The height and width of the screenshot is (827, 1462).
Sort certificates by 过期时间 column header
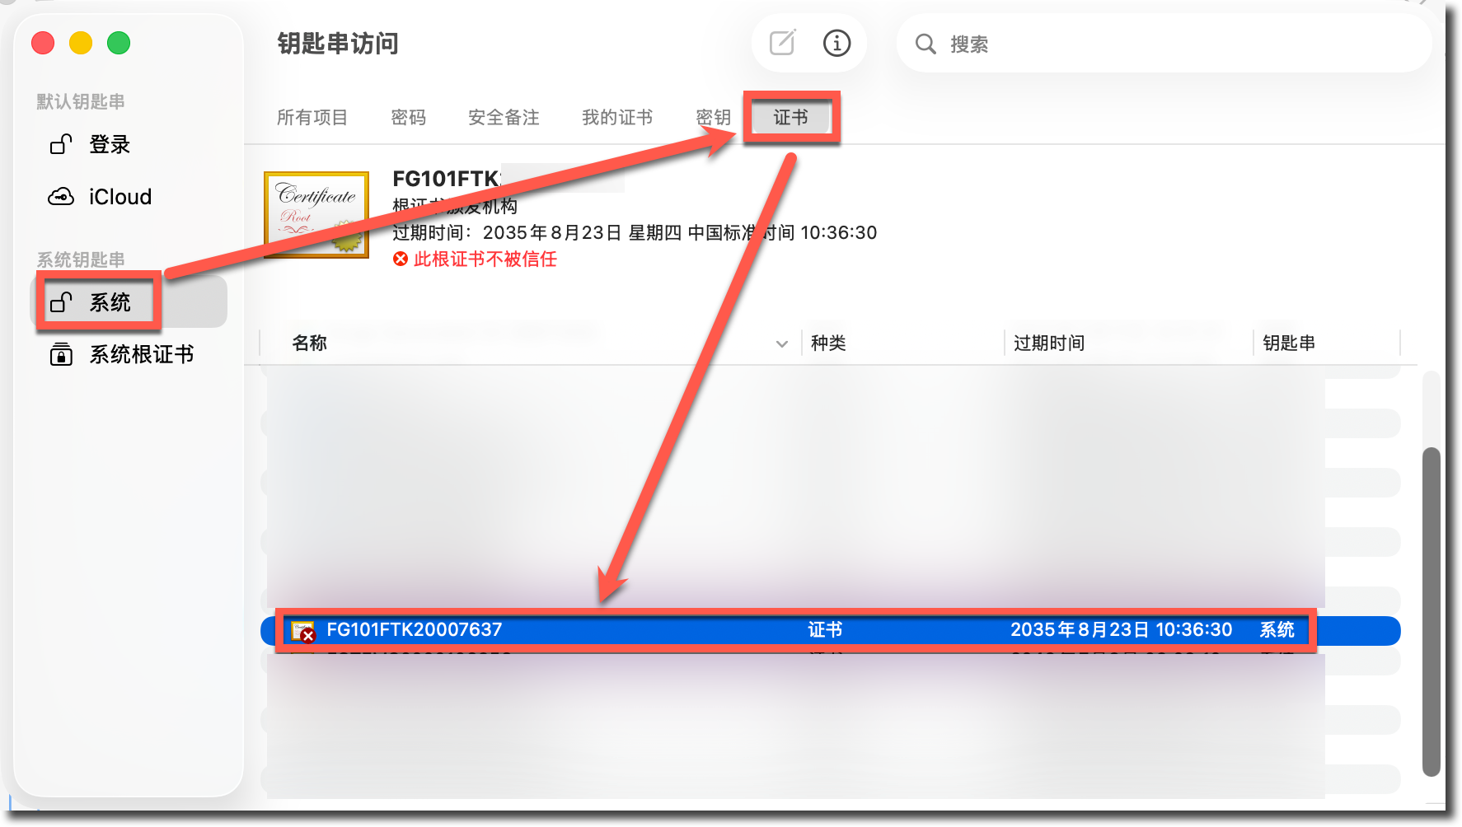[1048, 343]
